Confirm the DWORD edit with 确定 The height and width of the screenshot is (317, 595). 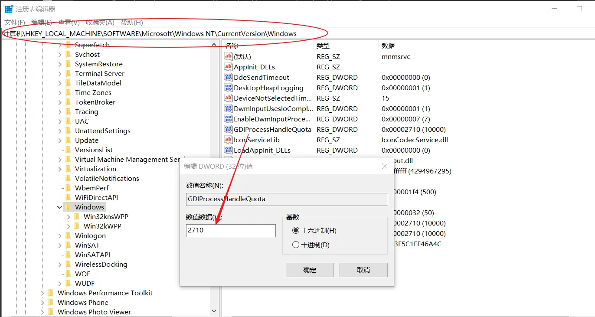point(310,270)
